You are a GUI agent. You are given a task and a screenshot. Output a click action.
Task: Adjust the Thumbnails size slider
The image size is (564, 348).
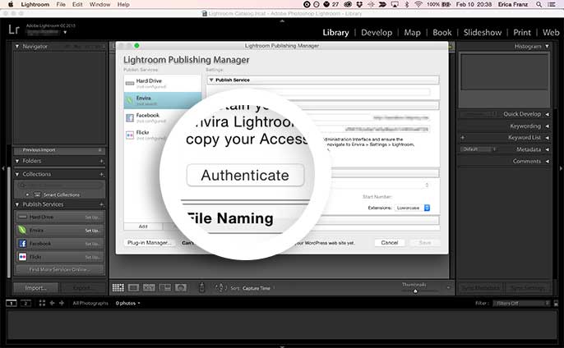pos(415,291)
